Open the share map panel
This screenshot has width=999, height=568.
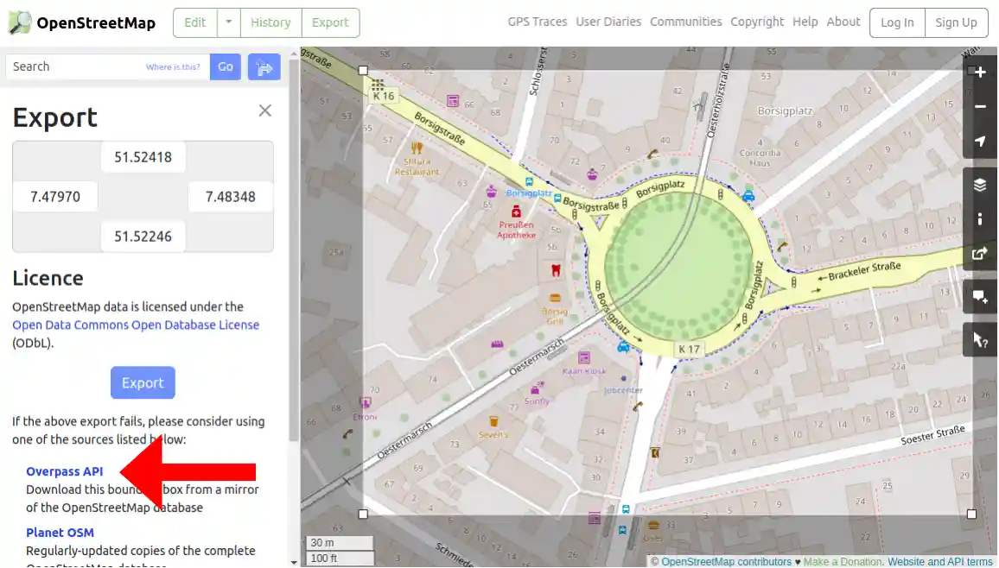979,253
